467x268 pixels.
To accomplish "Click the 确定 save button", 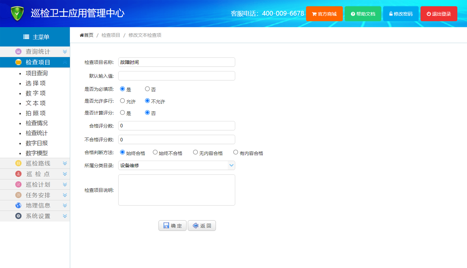I will [172, 226].
